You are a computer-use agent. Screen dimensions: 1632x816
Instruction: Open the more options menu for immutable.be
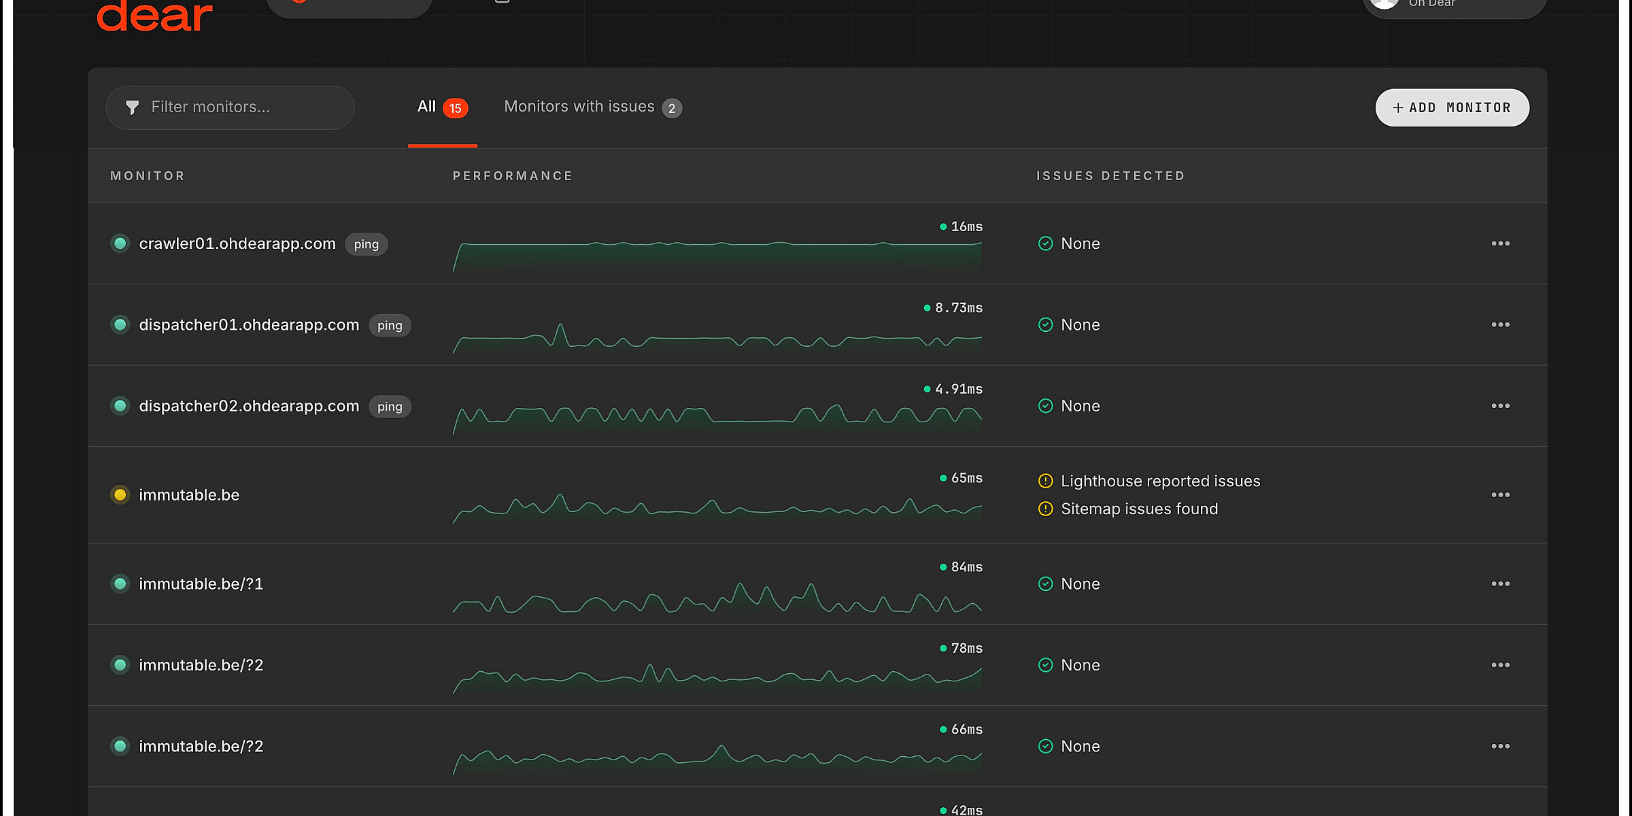(x=1500, y=495)
